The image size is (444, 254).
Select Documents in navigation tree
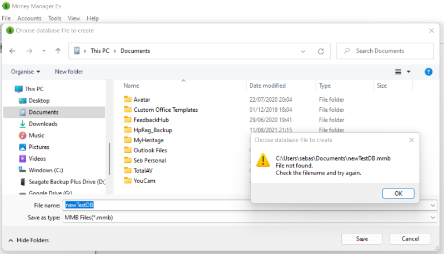tap(54, 112)
